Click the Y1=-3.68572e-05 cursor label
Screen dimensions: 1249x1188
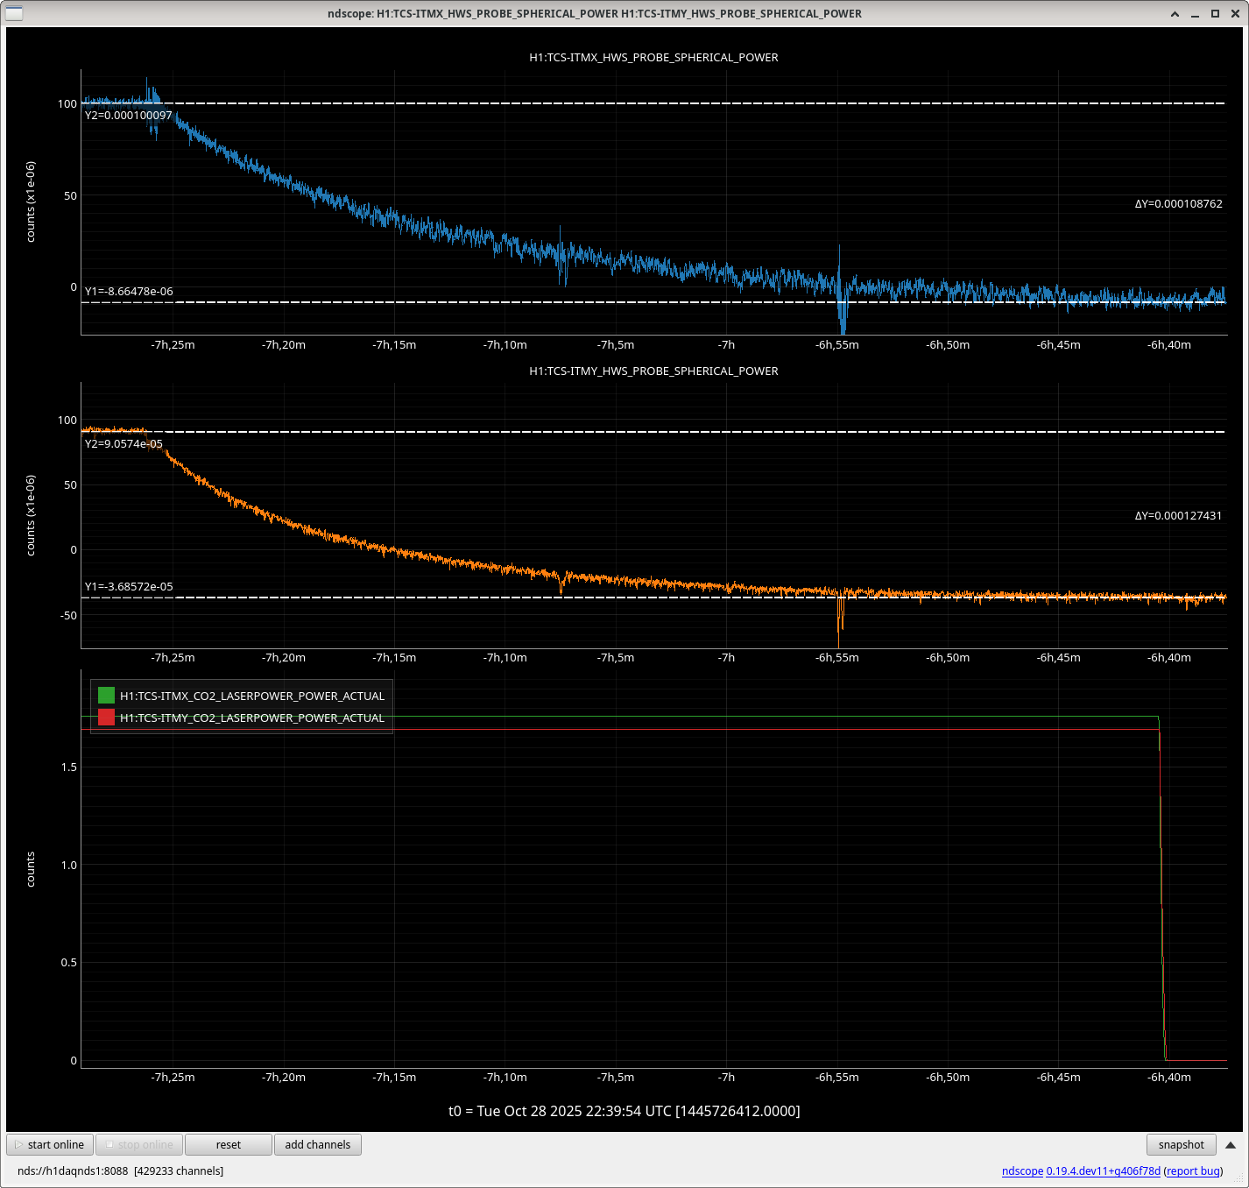tap(129, 586)
